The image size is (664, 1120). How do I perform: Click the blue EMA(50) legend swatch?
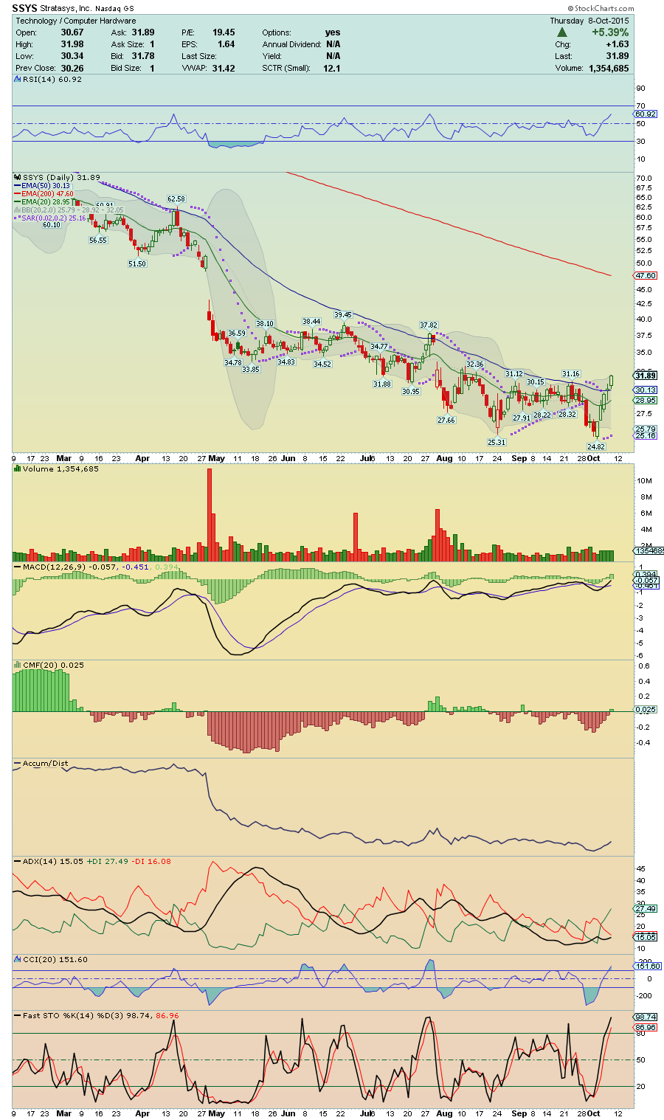click(18, 186)
